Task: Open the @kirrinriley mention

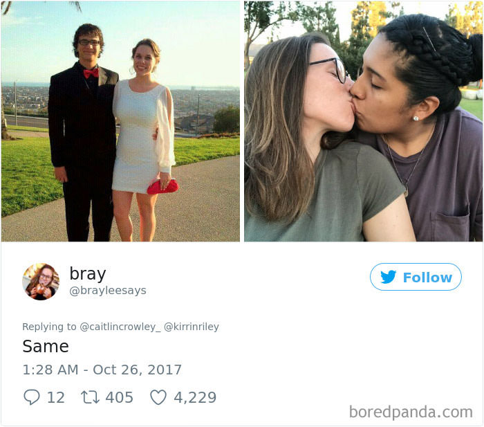Action: [192, 327]
